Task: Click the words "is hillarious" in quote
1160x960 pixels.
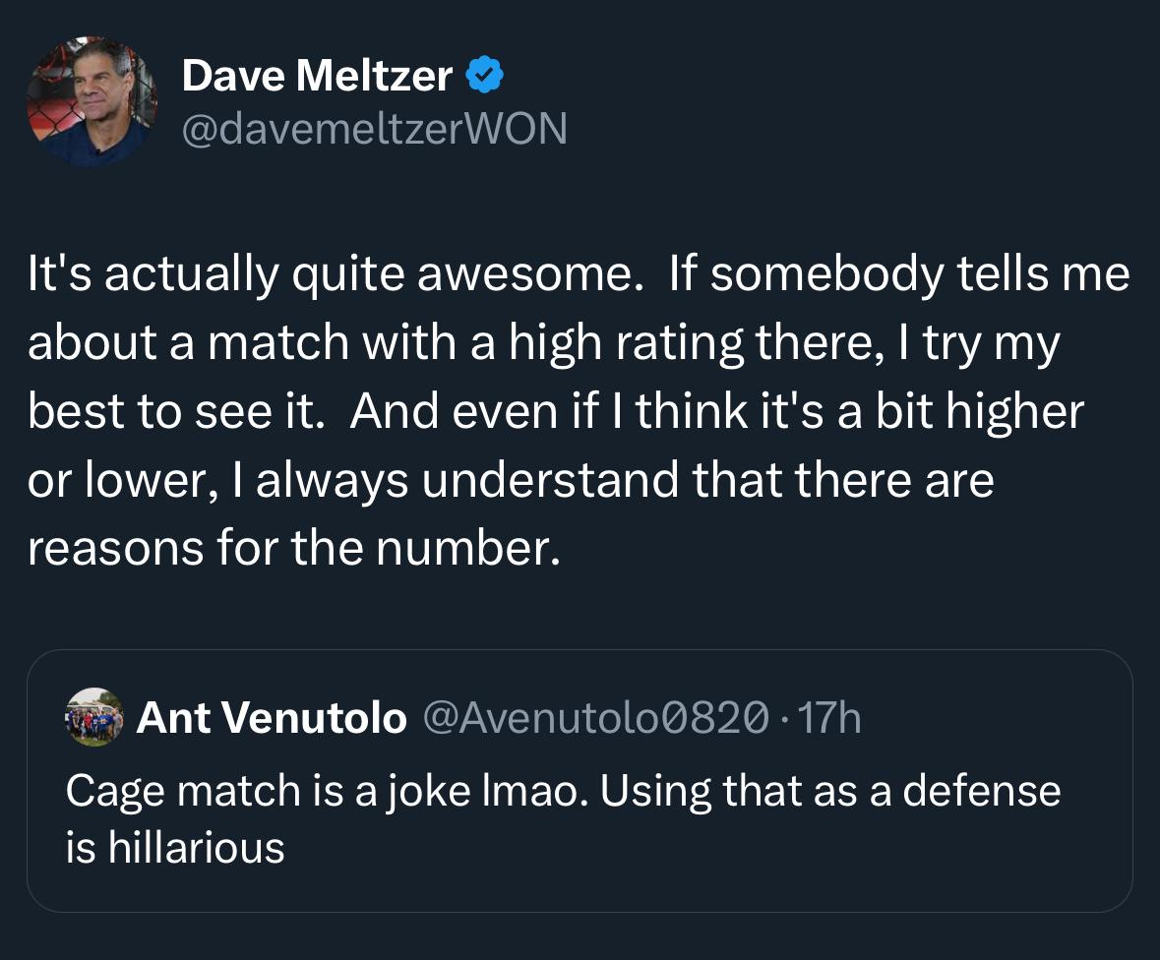Action: [175, 846]
